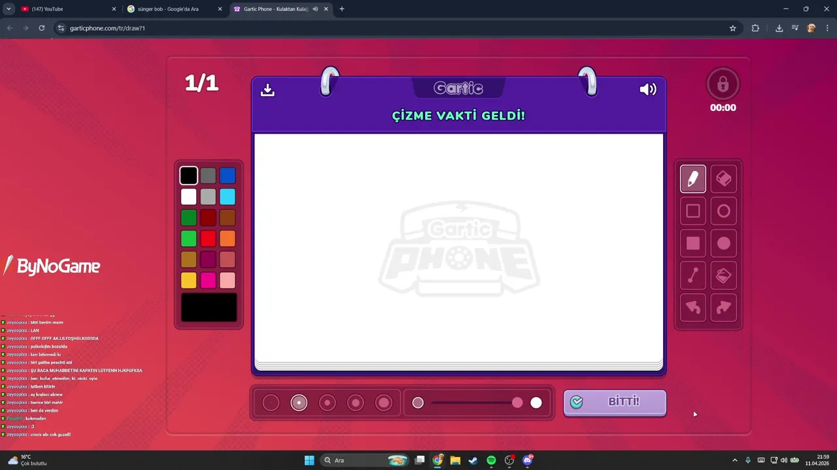Screen dimensions: 837x470
Task: Close the YouTube tab
Action: [114, 9]
